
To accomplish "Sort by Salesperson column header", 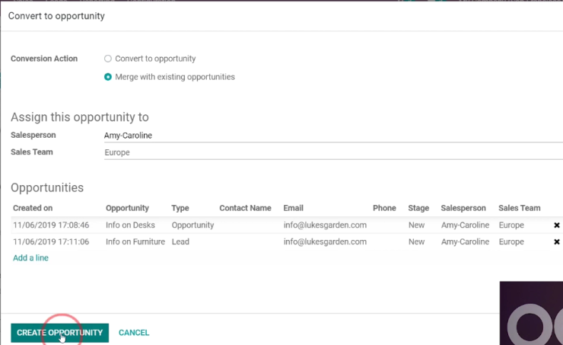I will tap(463, 208).
